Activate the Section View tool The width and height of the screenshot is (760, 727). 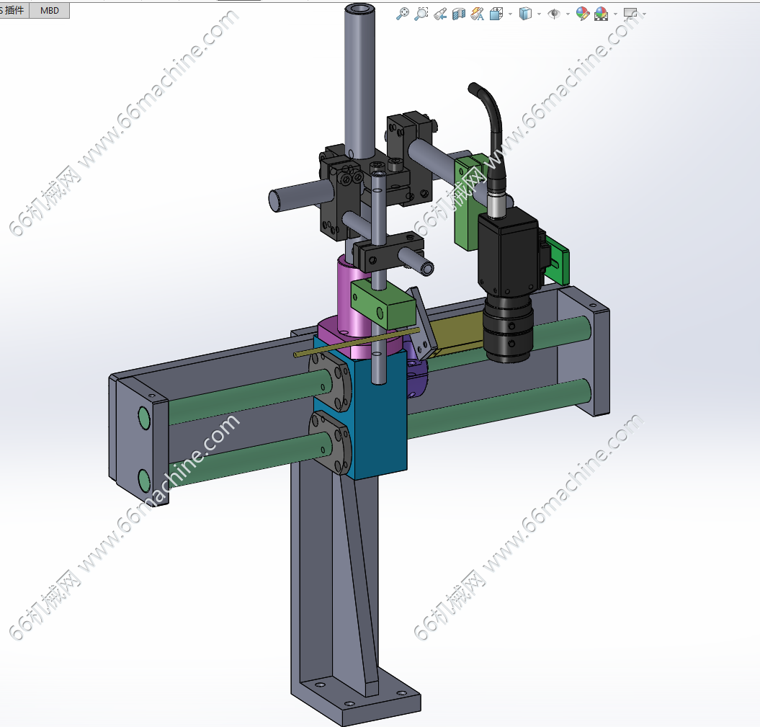458,14
